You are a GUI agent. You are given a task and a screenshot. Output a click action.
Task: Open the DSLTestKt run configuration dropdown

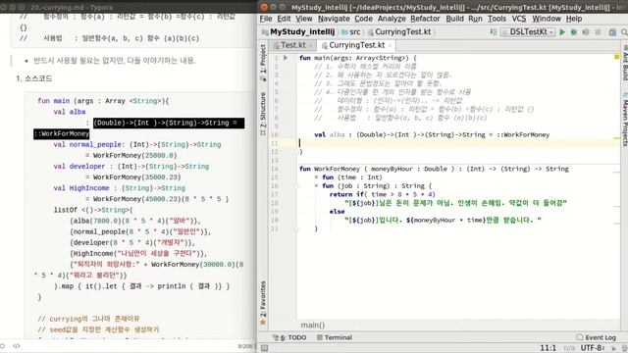528,31
